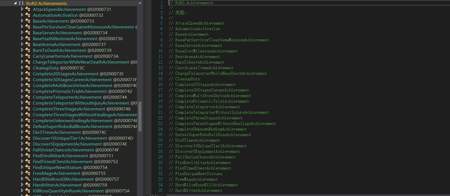Place the cursor on code line 1 comment
450x196 pixels.
pos(191,3)
